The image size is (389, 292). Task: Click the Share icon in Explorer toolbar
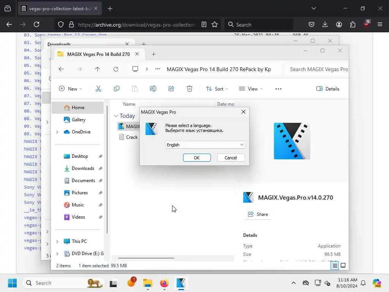171,89
